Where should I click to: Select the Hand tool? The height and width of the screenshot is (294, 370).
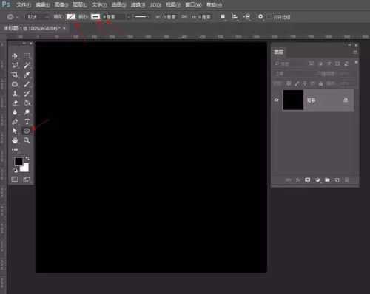[x=15, y=140]
